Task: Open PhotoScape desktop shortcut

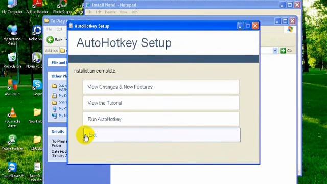Action: [62, 7]
